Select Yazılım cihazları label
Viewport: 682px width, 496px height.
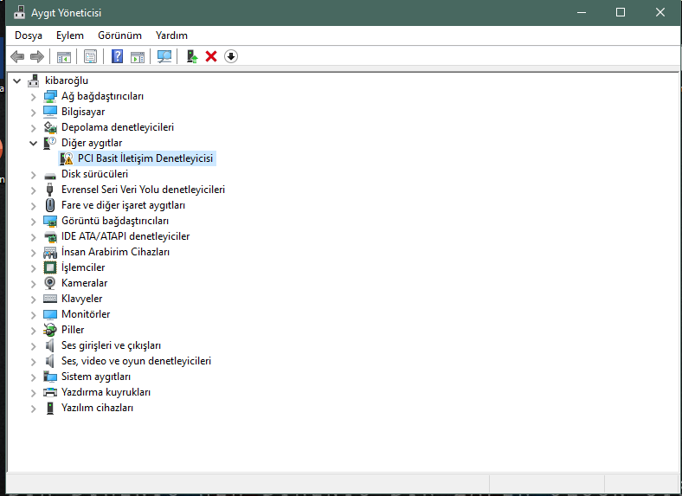tap(98, 408)
